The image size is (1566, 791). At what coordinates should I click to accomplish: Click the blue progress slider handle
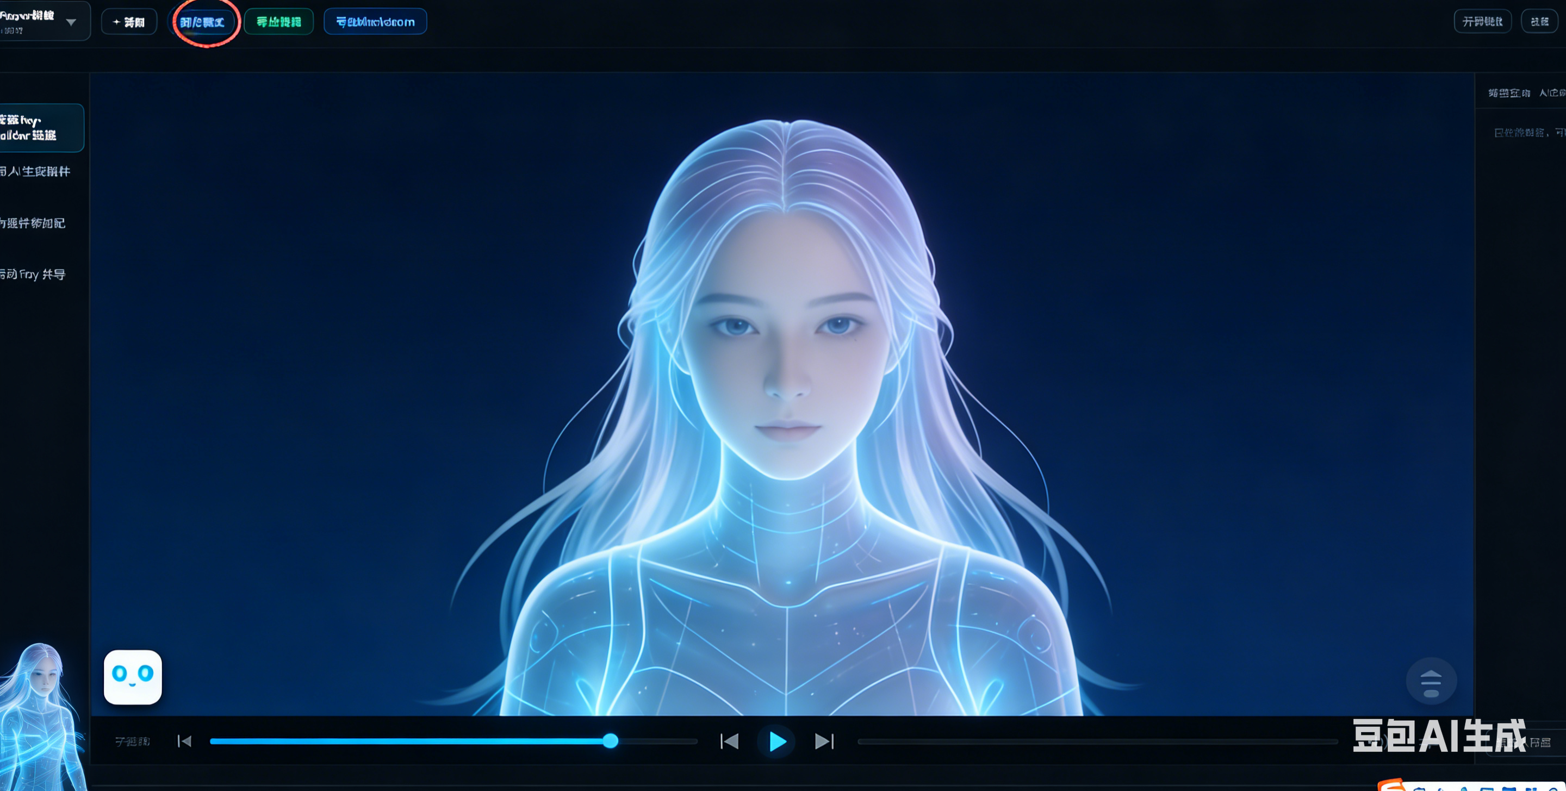(x=610, y=740)
